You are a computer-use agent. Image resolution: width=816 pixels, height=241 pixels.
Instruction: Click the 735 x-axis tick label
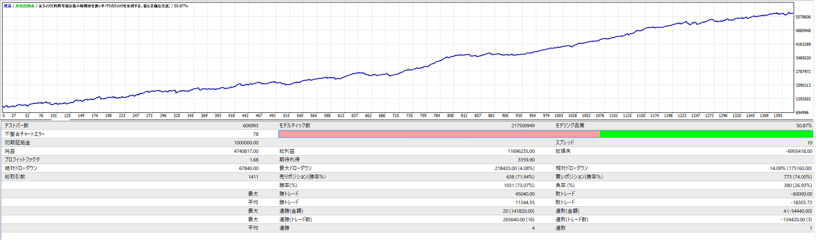pyautogui.click(x=409, y=116)
